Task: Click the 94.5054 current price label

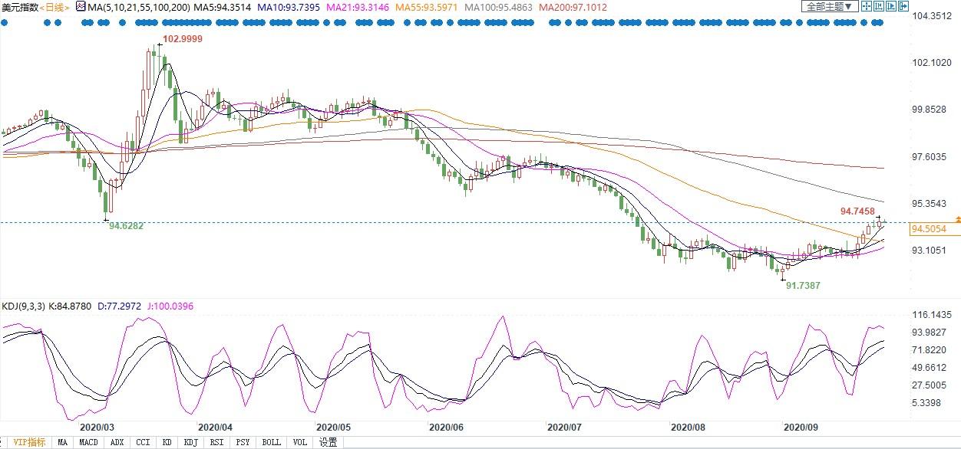Action: point(928,228)
